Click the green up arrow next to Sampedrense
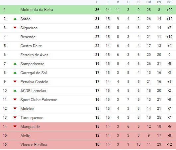The width and height of the screenshot is (176, 150). click(x=15, y=64)
